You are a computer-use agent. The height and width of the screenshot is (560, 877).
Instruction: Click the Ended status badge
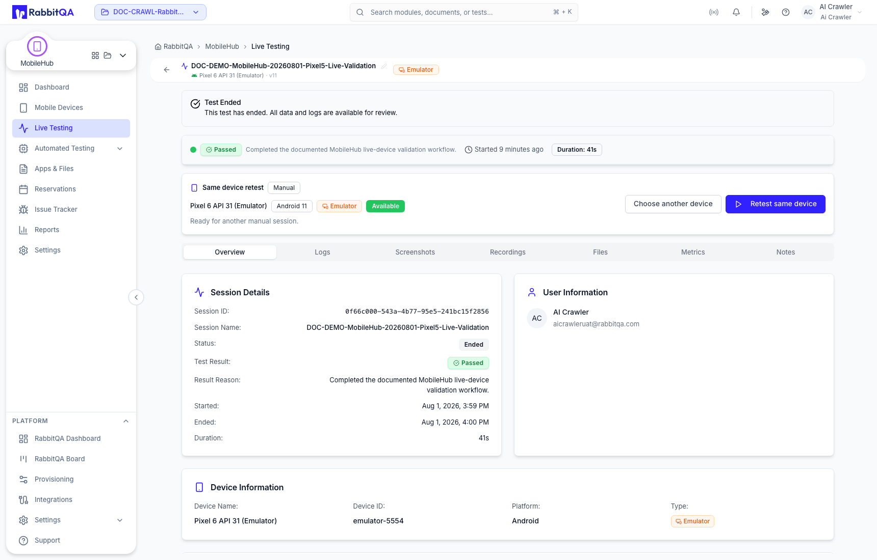point(474,345)
